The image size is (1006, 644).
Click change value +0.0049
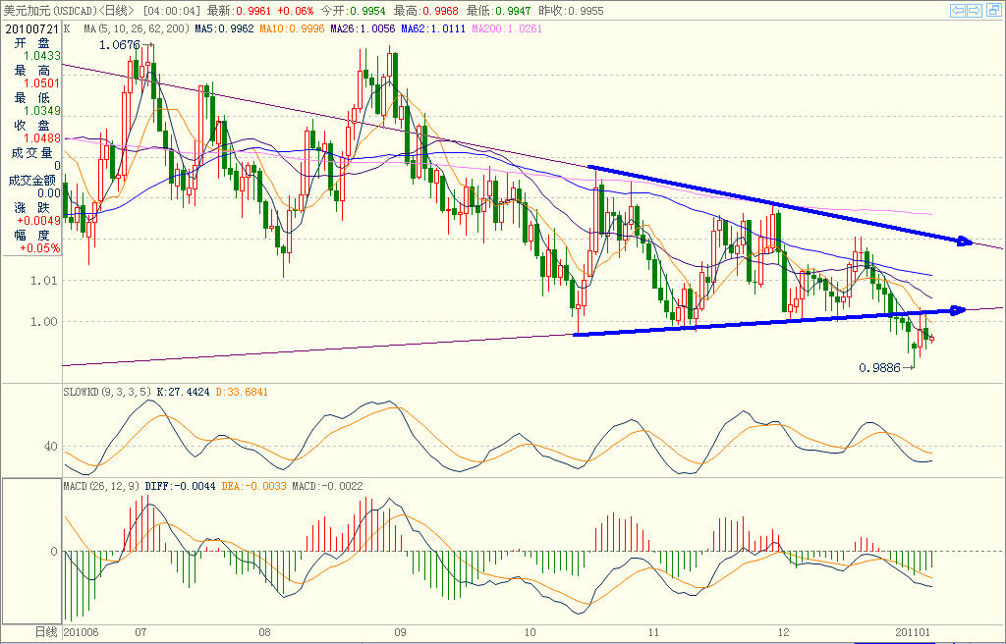[x=39, y=221]
